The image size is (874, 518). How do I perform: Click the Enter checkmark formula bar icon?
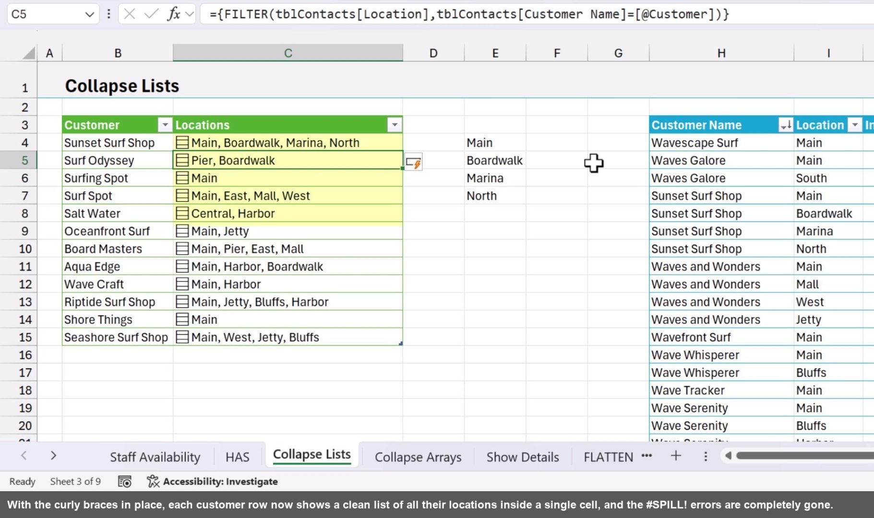coord(151,14)
